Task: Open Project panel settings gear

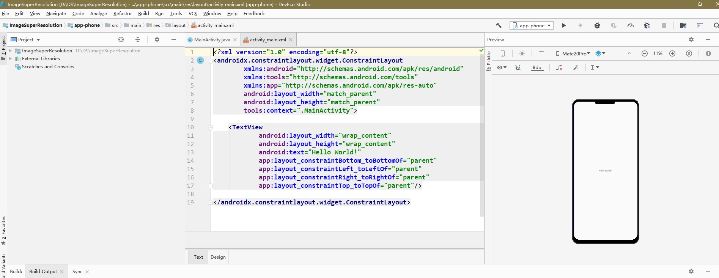Action: pos(157,39)
